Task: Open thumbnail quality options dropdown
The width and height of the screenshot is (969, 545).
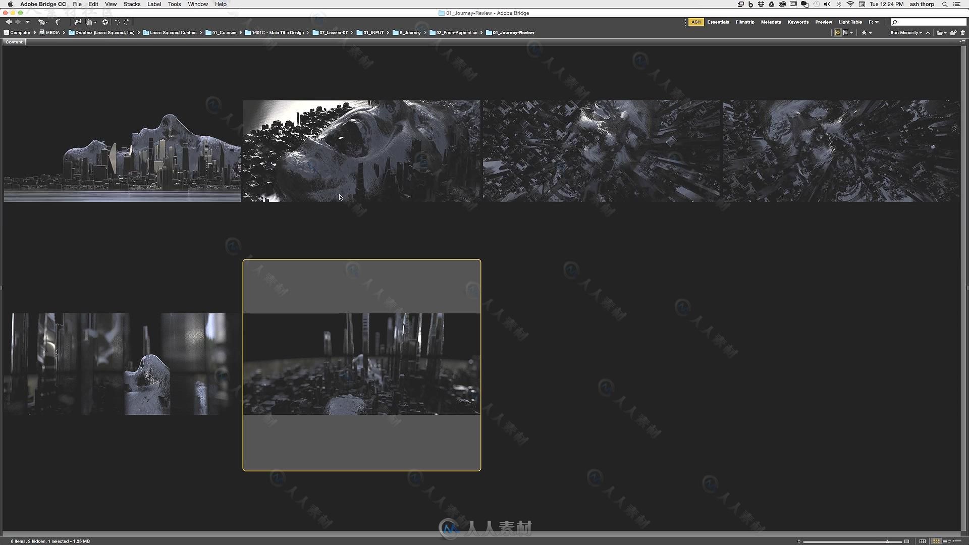Action: (x=848, y=33)
